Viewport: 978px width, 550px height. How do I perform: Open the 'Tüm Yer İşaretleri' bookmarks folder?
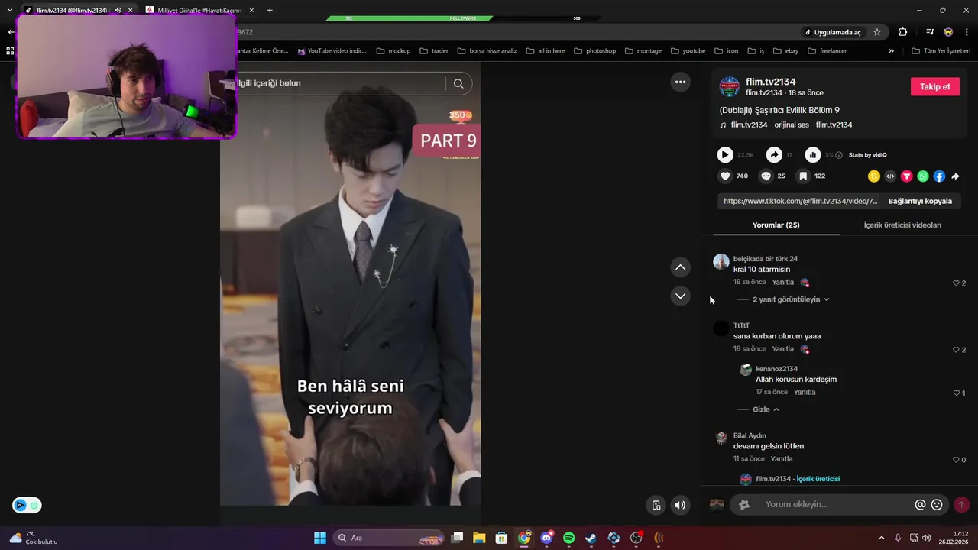(x=941, y=51)
